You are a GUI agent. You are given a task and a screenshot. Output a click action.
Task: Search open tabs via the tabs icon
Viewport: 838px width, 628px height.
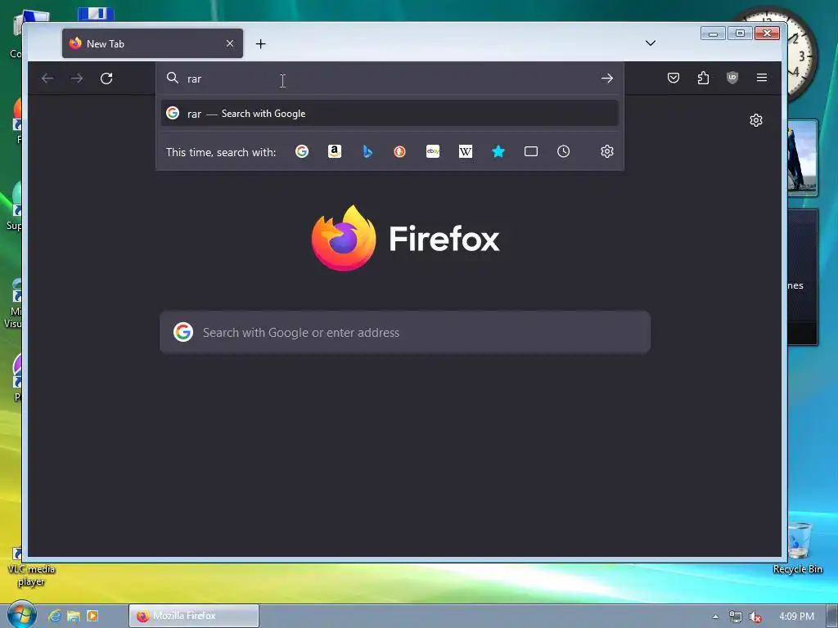pyautogui.click(x=530, y=151)
